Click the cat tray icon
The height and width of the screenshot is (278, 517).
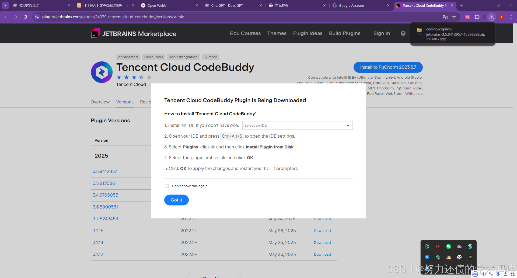449,257
